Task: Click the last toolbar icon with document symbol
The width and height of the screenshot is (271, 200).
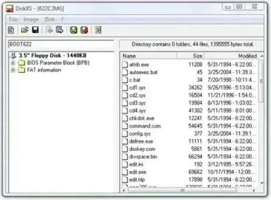Action: click(x=98, y=30)
